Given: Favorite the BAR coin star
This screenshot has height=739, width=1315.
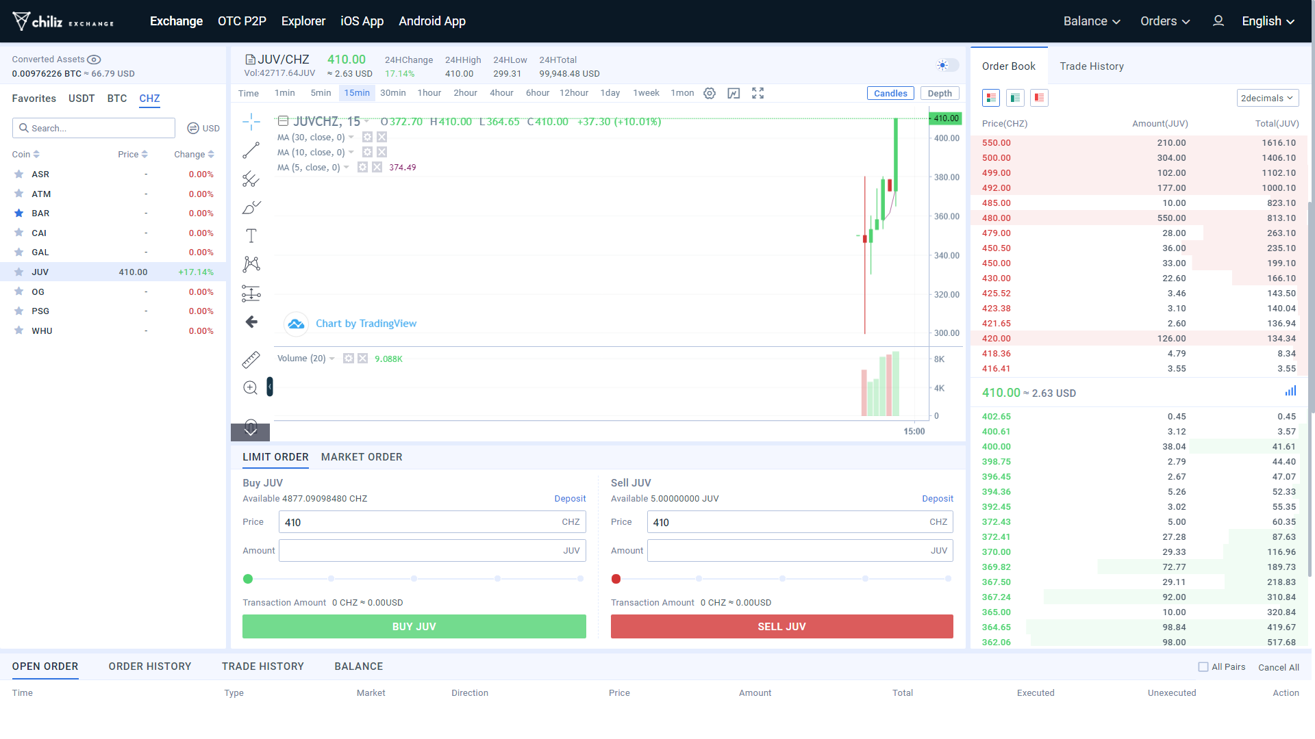Looking at the screenshot, I should click(x=19, y=213).
